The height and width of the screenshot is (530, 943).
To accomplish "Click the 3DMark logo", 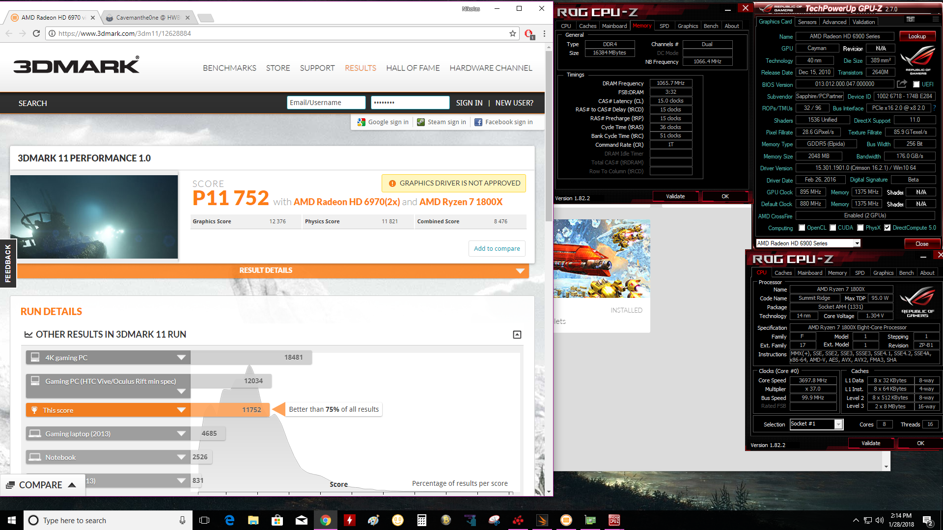I will pyautogui.click(x=77, y=65).
